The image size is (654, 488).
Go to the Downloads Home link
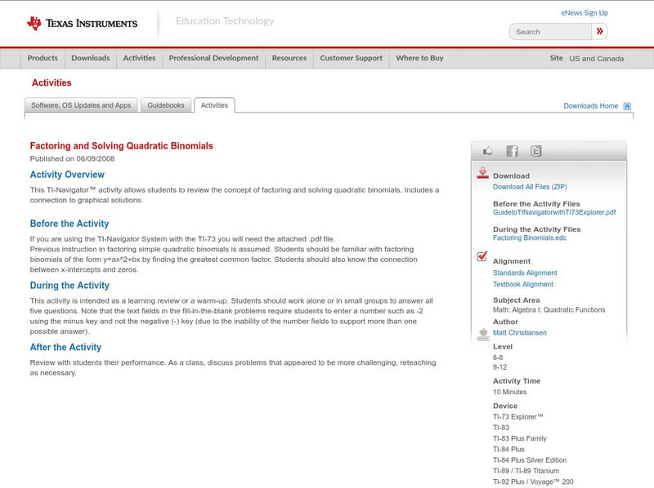coord(590,106)
